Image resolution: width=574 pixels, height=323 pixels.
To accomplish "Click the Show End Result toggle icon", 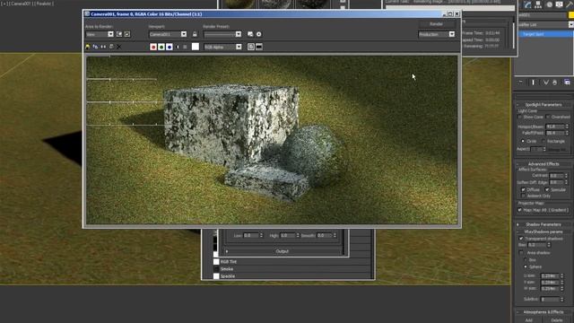I will (x=533, y=83).
